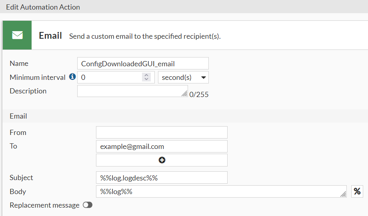Viewport: 368px width, 216px height.
Task: Click the Minimum interval number field
Action: pyautogui.click(x=110, y=77)
